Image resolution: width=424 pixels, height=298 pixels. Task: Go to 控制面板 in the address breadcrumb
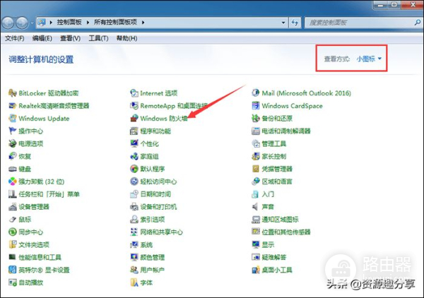click(69, 23)
